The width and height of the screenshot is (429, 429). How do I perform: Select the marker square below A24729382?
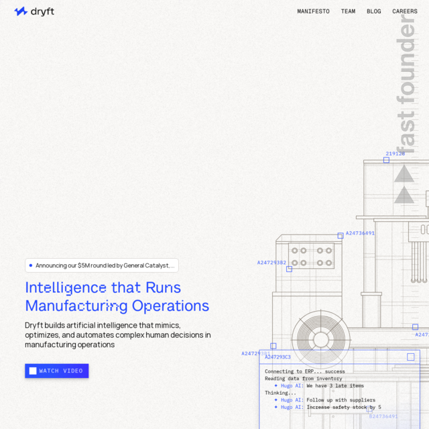pyautogui.click(x=289, y=269)
